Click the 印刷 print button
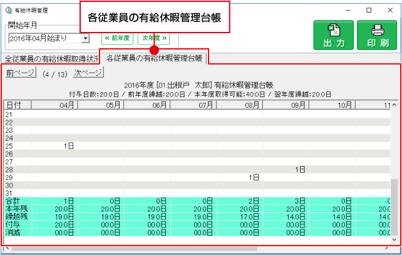This screenshot has width=402, height=255. pos(377,35)
